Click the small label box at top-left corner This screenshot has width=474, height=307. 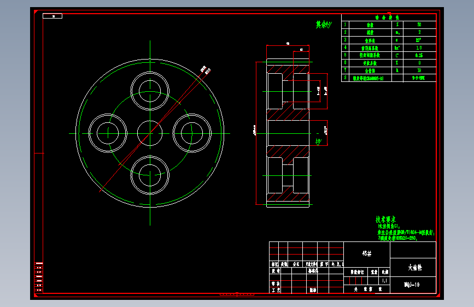(x=52, y=16)
